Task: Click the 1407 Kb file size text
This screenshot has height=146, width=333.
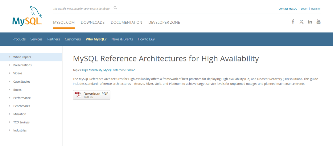Action: pos(88,97)
